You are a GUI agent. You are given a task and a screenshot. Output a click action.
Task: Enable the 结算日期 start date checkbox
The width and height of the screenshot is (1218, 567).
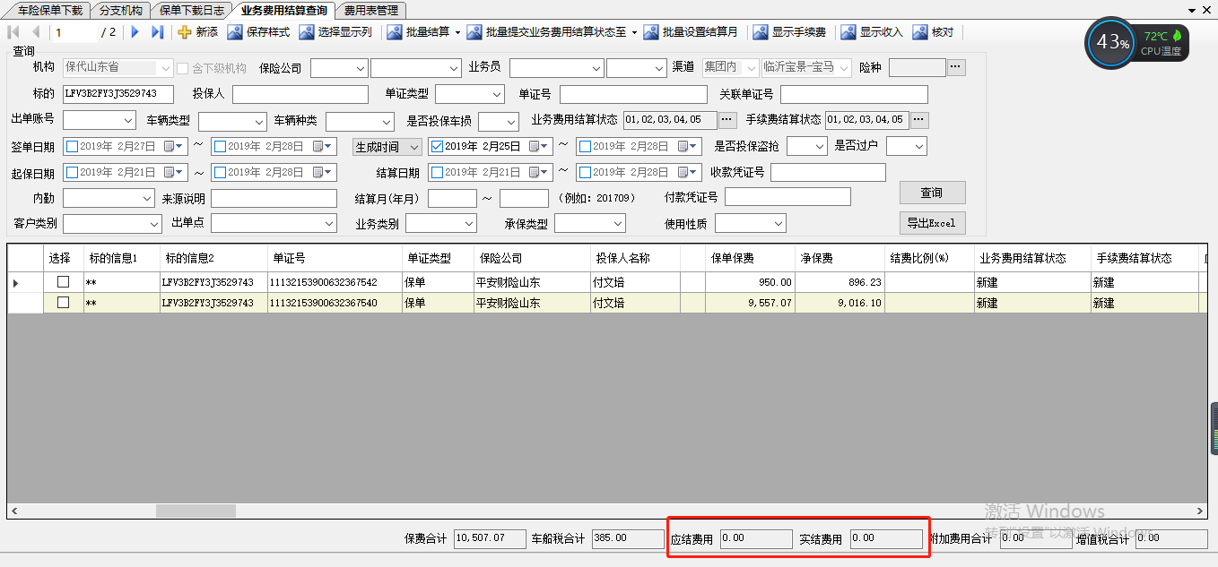[437, 173]
